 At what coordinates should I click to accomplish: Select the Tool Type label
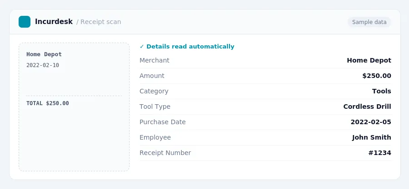(155, 107)
